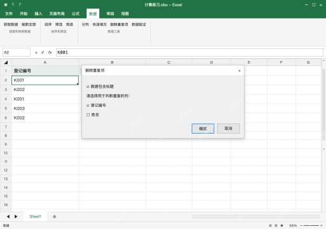Open the 开始 tab
The width and height of the screenshot is (326, 229).
[24, 14]
